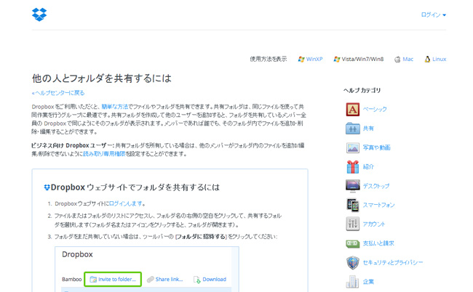Open the 共有 help category
The height and width of the screenshot is (292, 473).
368,129
